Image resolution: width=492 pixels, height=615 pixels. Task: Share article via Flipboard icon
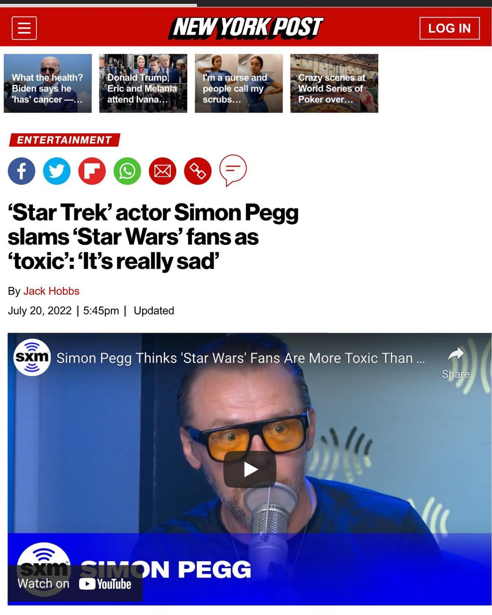[92, 171]
